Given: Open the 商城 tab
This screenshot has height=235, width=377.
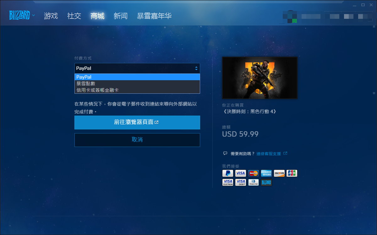Looking at the screenshot, I should pos(97,16).
